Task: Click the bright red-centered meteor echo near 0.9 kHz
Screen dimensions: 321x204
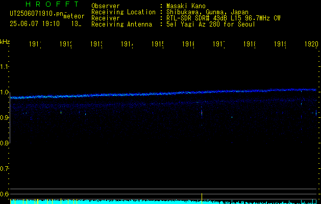Action: (202, 113)
